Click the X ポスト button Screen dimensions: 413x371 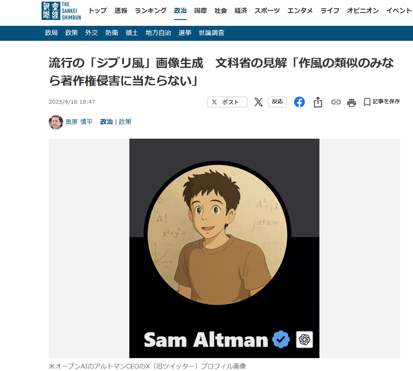point(227,102)
